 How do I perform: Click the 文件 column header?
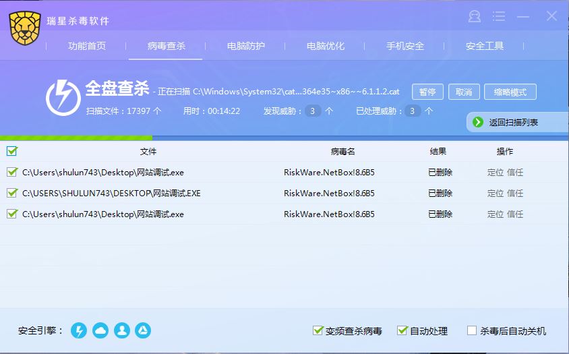[x=148, y=152]
